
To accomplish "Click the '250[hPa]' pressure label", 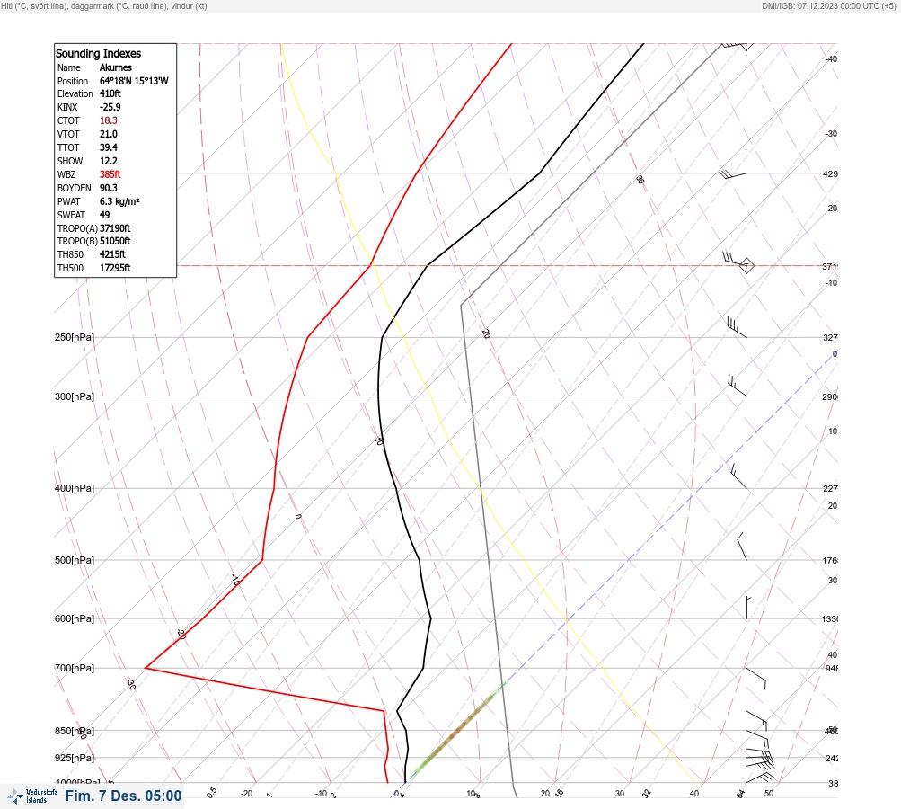I will click(x=75, y=337).
